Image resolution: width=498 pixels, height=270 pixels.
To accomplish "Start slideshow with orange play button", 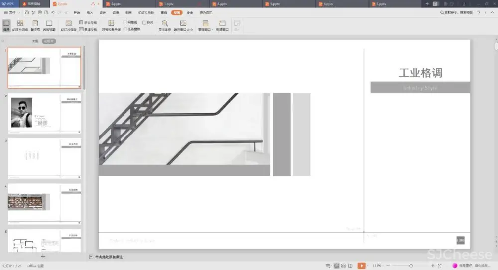I will (x=362, y=266).
